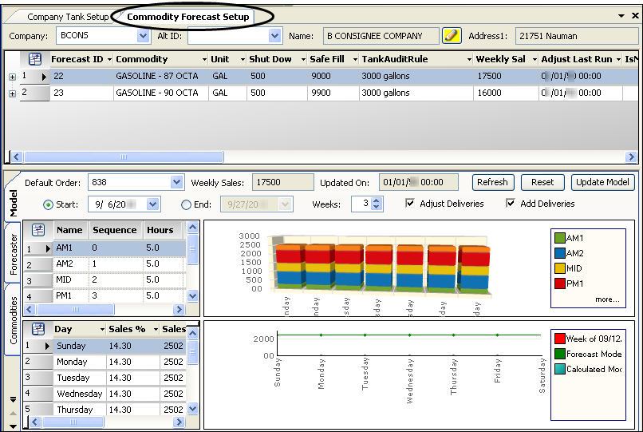Click the Day grid selector icon
The height and width of the screenshot is (432, 643).
click(37, 329)
